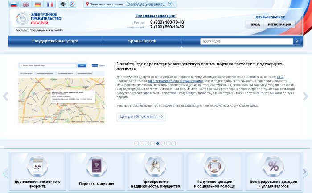
Task: Open the passport icon for migration
Action: [97, 166]
